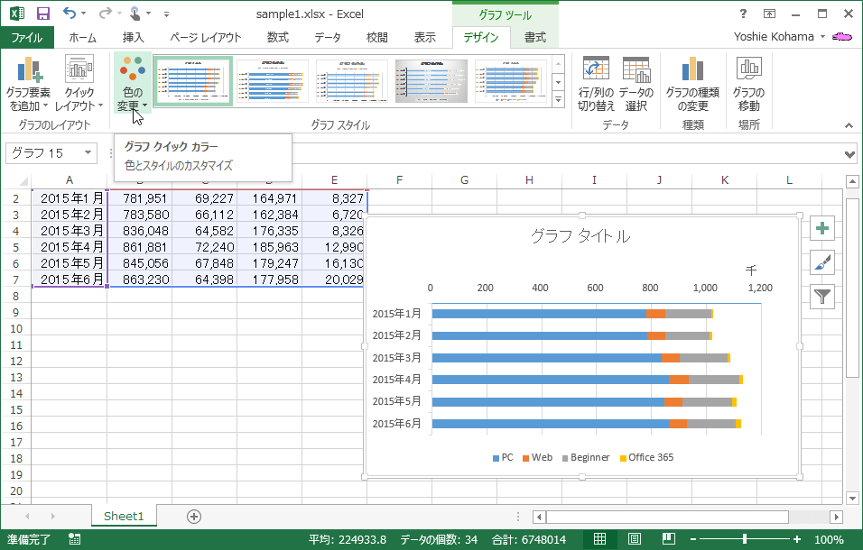Click the Redo arrow in quick access toolbar
Image resolution: width=863 pixels, height=550 pixels.
(x=105, y=14)
